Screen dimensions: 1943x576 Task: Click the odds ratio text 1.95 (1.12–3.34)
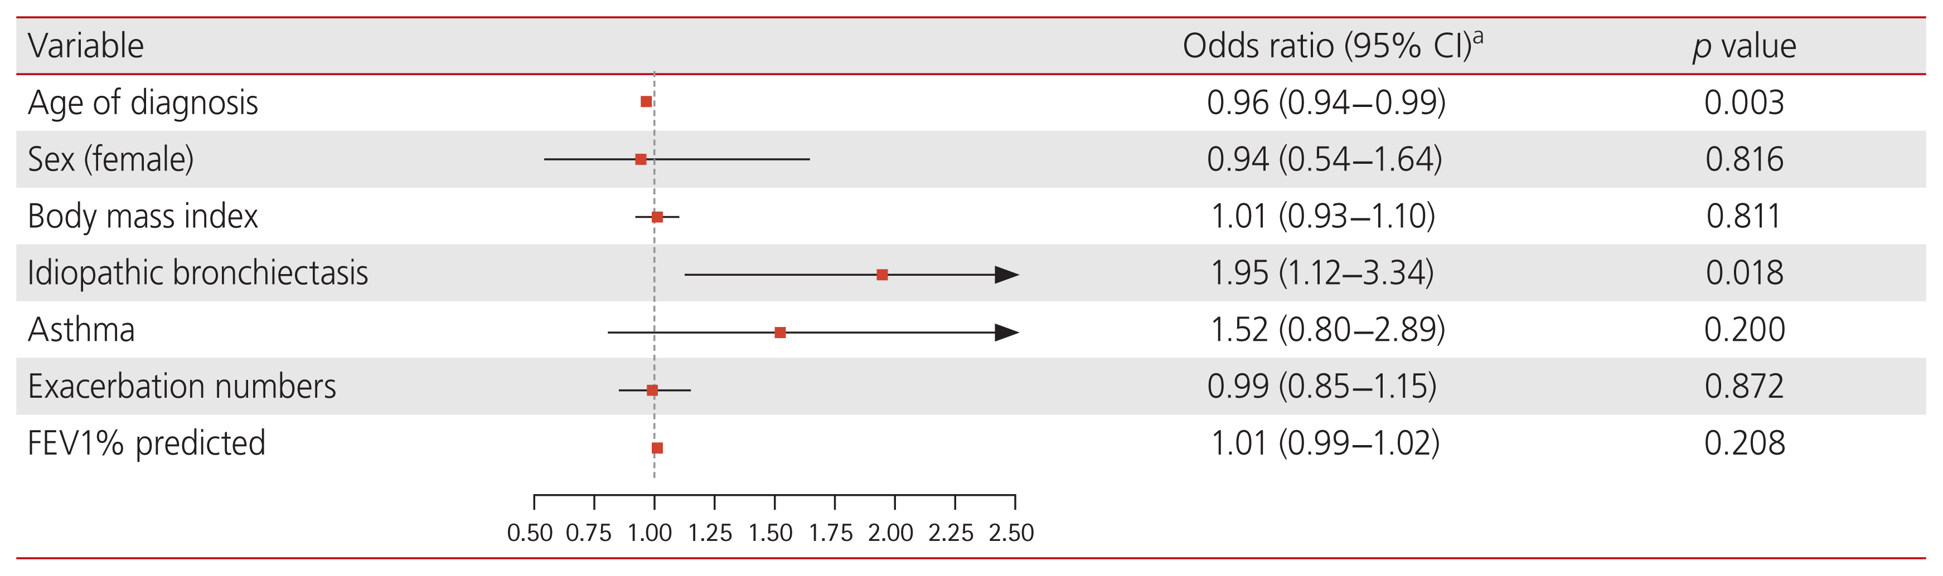tap(1321, 273)
